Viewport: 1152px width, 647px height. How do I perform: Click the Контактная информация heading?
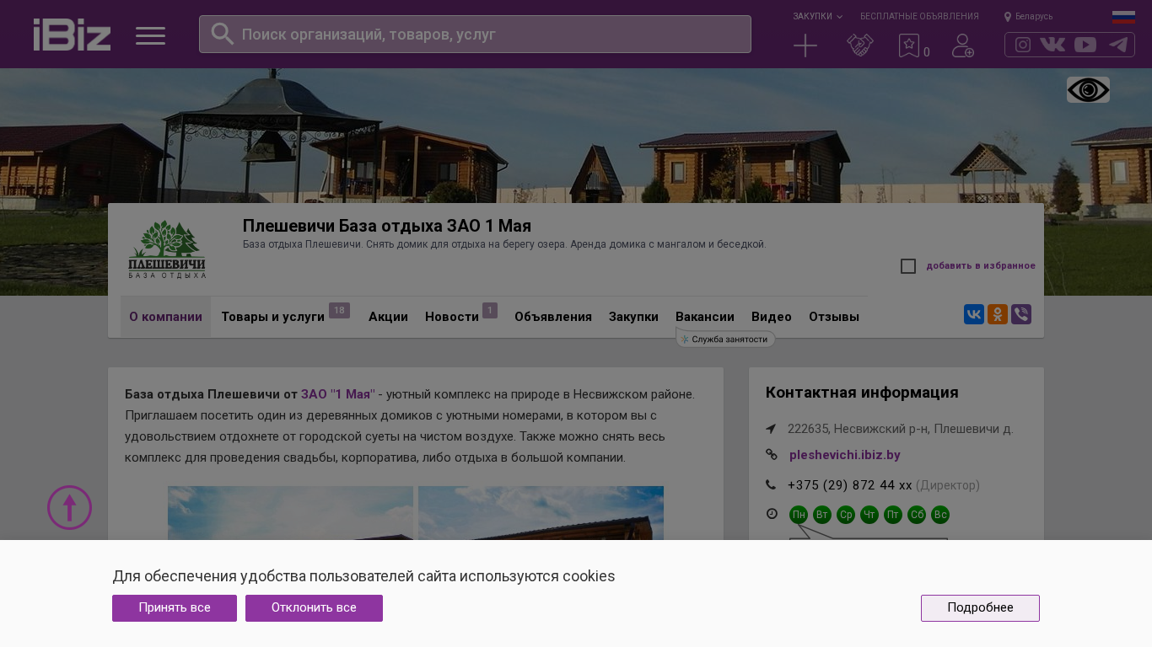862,393
